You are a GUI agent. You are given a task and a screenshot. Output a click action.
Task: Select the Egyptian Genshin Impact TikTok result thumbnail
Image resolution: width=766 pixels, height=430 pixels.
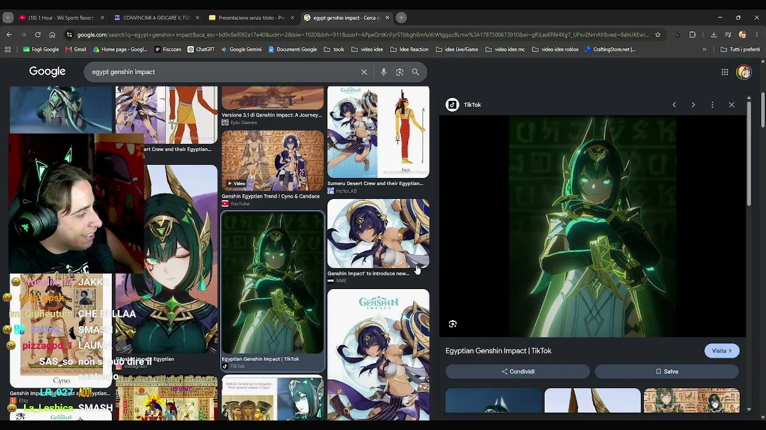click(x=273, y=284)
